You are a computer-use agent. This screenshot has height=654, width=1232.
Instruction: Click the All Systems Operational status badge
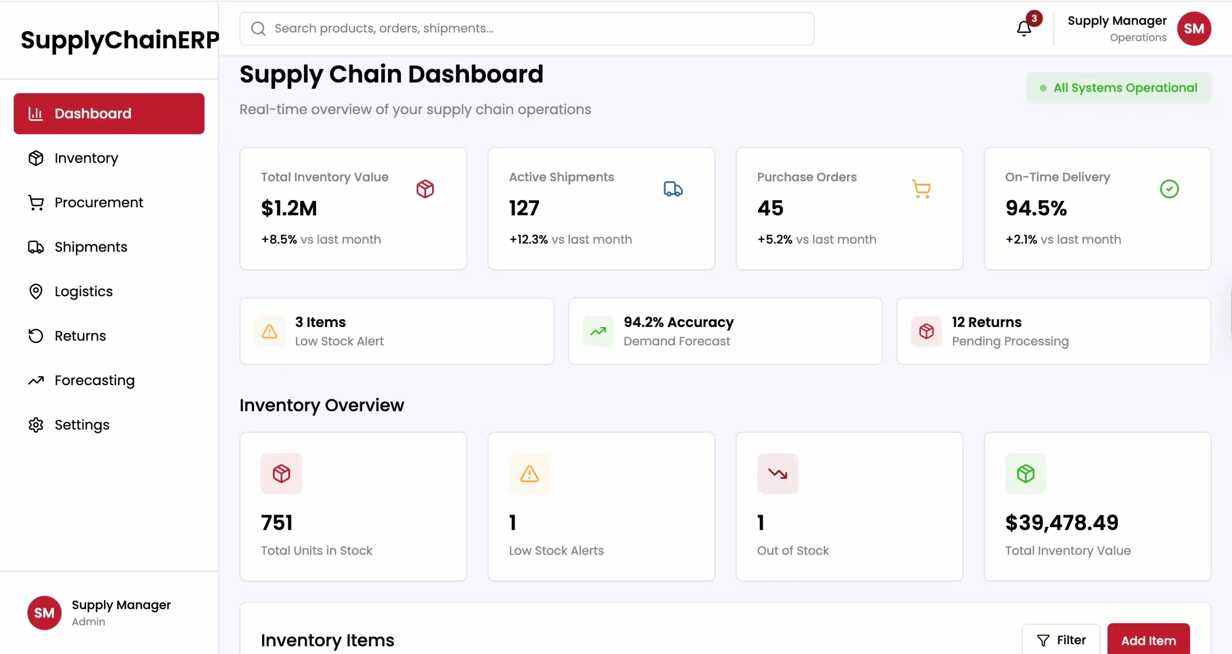click(x=1118, y=88)
